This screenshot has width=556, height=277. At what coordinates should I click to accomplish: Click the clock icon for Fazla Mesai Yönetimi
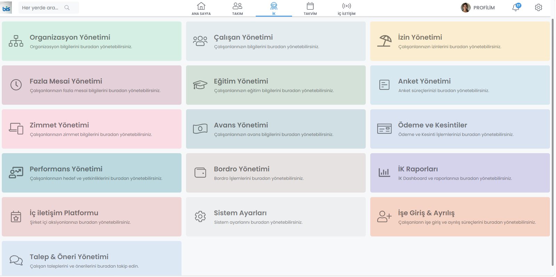click(16, 85)
